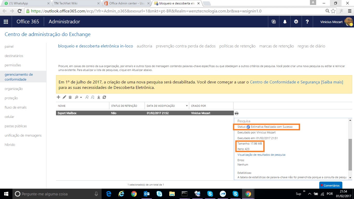
Task: Expand the magnifier search dropdown arrow
Action: click(x=81, y=97)
